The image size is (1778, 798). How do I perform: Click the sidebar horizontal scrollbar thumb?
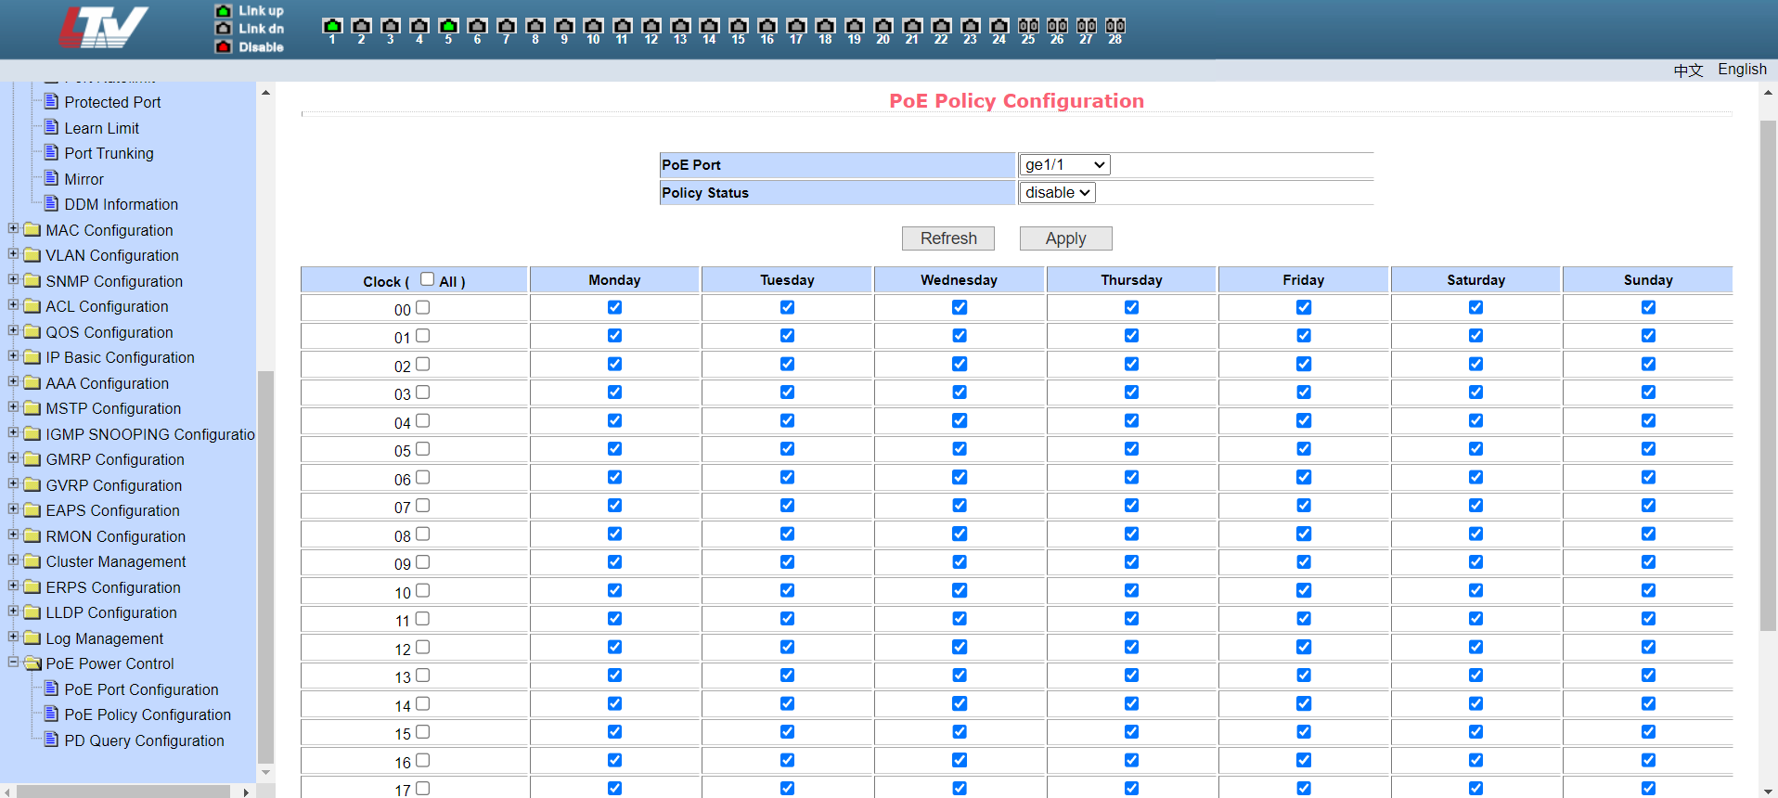coord(123,792)
